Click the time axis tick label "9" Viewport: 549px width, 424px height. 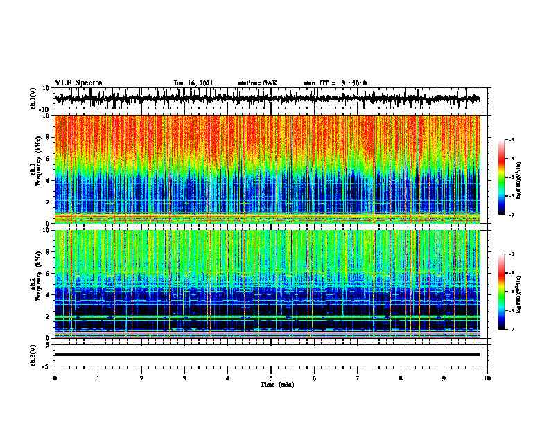(444, 378)
